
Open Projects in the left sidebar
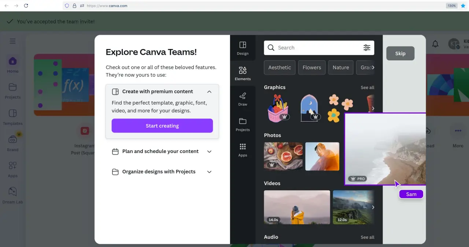12,91
